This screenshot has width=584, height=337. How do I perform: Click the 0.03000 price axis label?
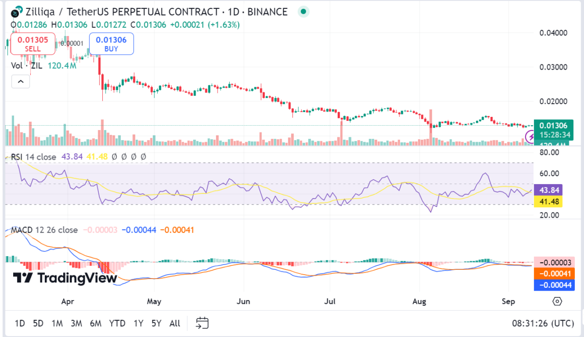click(x=553, y=67)
